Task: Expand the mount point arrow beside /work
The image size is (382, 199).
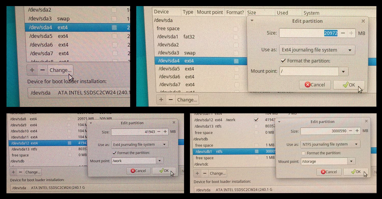Action: click(160, 161)
